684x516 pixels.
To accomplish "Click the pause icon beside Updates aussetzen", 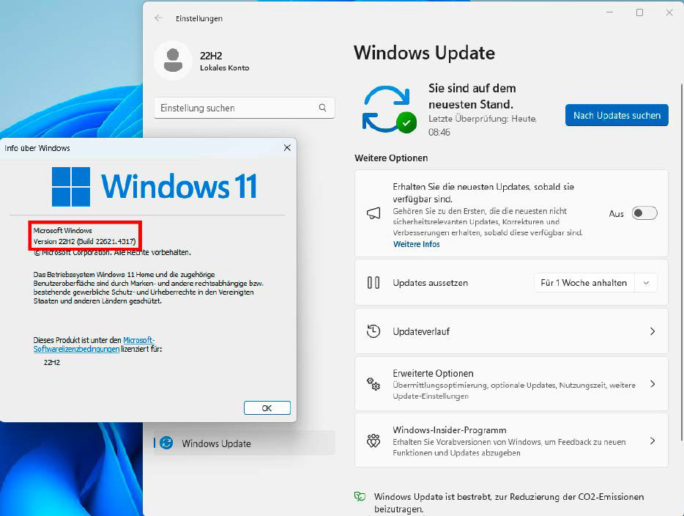I will click(x=373, y=282).
